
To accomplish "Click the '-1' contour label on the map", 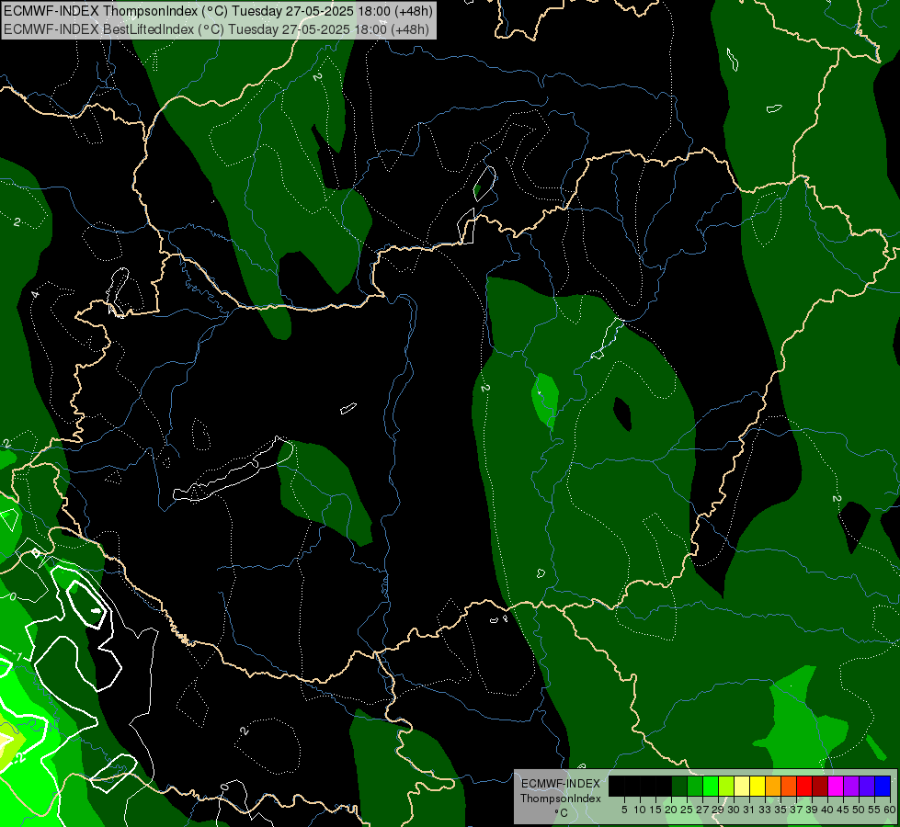I will pyautogui.click(x=17, y=657).
